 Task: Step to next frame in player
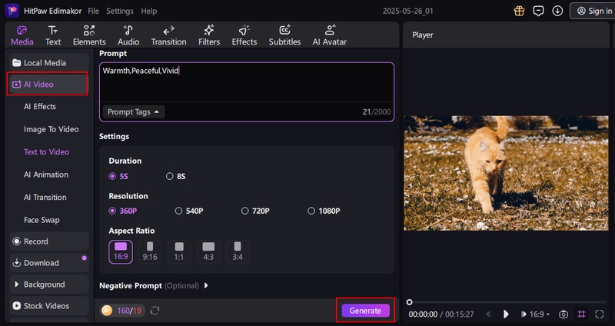tap(524, 314)
